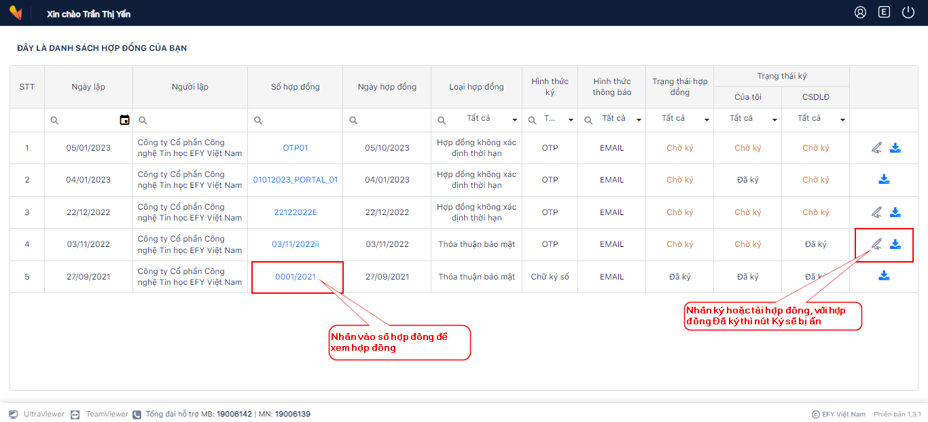This screenshot has height=422, width=928.
Task: Focus the Người lập search field
Action: 194,120
